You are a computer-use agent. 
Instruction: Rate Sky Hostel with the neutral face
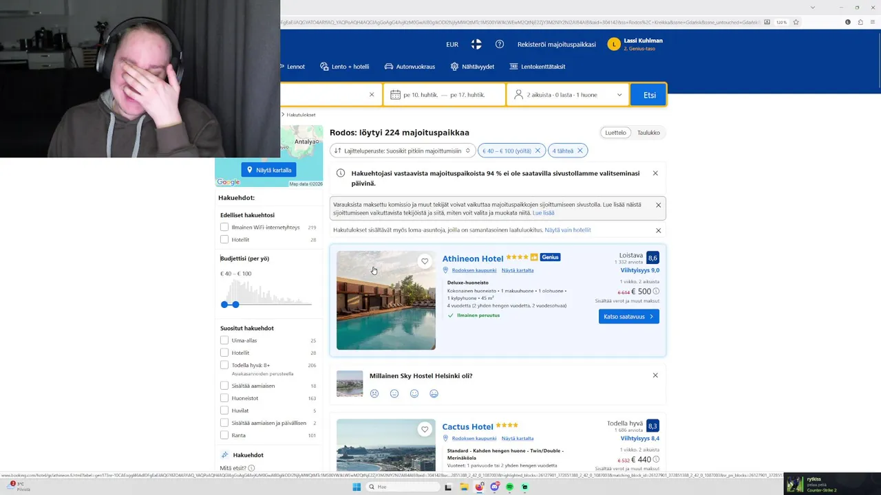point(394,393)
